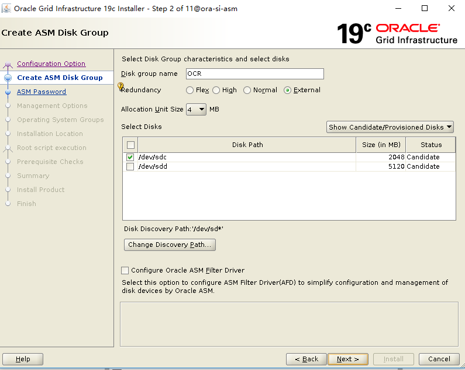Click the Disk Discovery Path text
This screenshot has width=465, height=370.
(x=174, y=229)
